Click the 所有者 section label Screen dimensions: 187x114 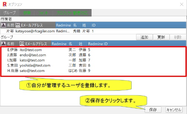click(x=6, y=19)
